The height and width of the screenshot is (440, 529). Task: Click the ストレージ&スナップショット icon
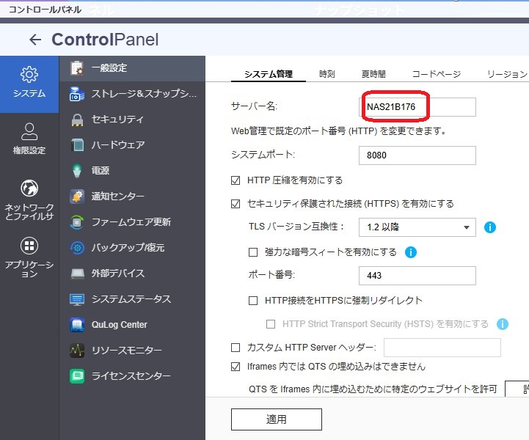tap(77, 94)
